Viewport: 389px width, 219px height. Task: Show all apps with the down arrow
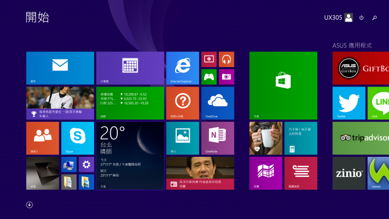coord(30,204)
